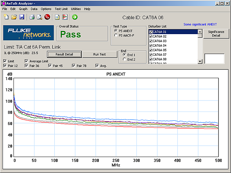Screen dimensions: 231x173
Task: Click the IL @ 250MHz value 23.5
Action: pyautogui.click(x=35, y=53)
